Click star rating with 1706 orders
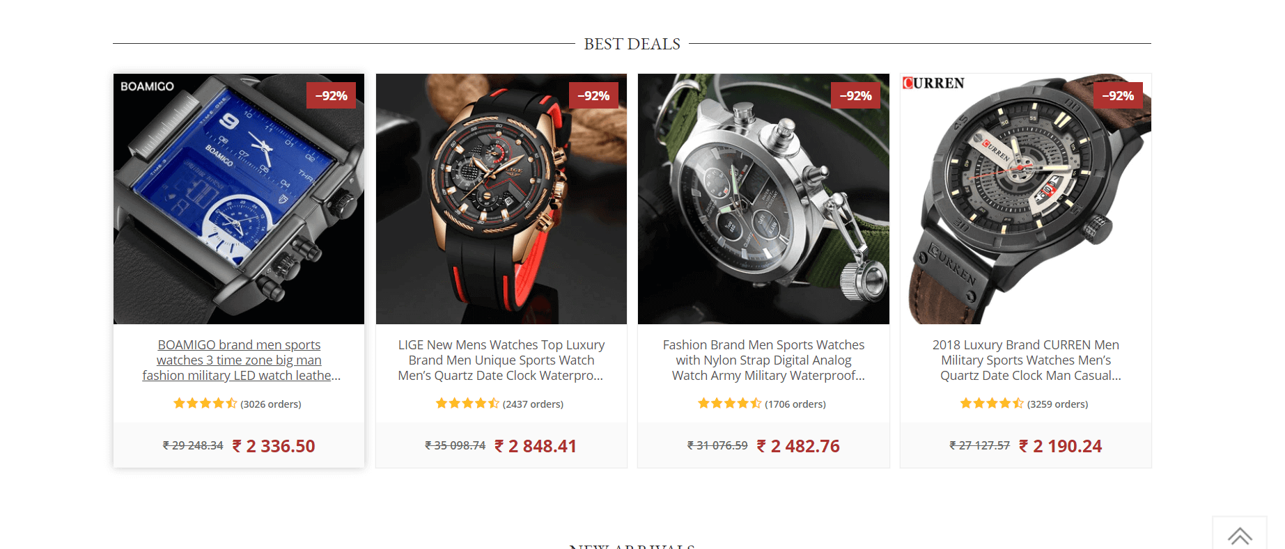This screenshot has height=549, width=1285. coord(730,404)
